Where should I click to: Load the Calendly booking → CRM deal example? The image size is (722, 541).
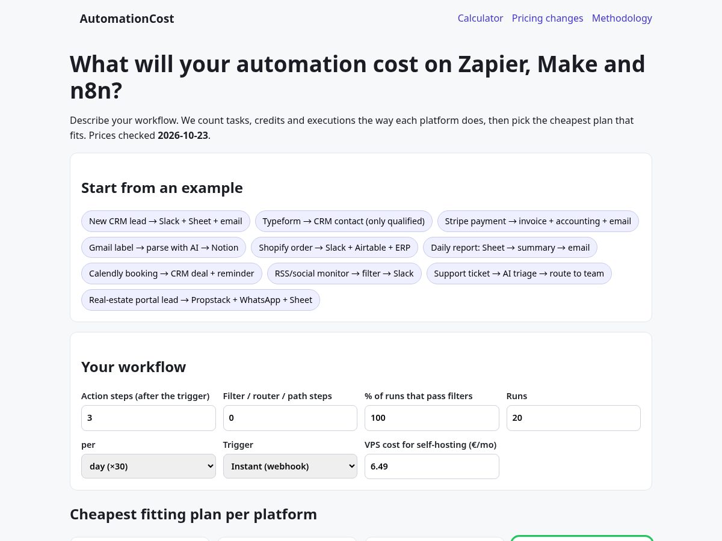click(x=171, y=274)
